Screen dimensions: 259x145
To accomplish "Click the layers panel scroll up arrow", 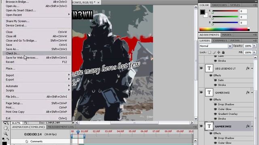I will pyautogui.click(x=255, y=58).
